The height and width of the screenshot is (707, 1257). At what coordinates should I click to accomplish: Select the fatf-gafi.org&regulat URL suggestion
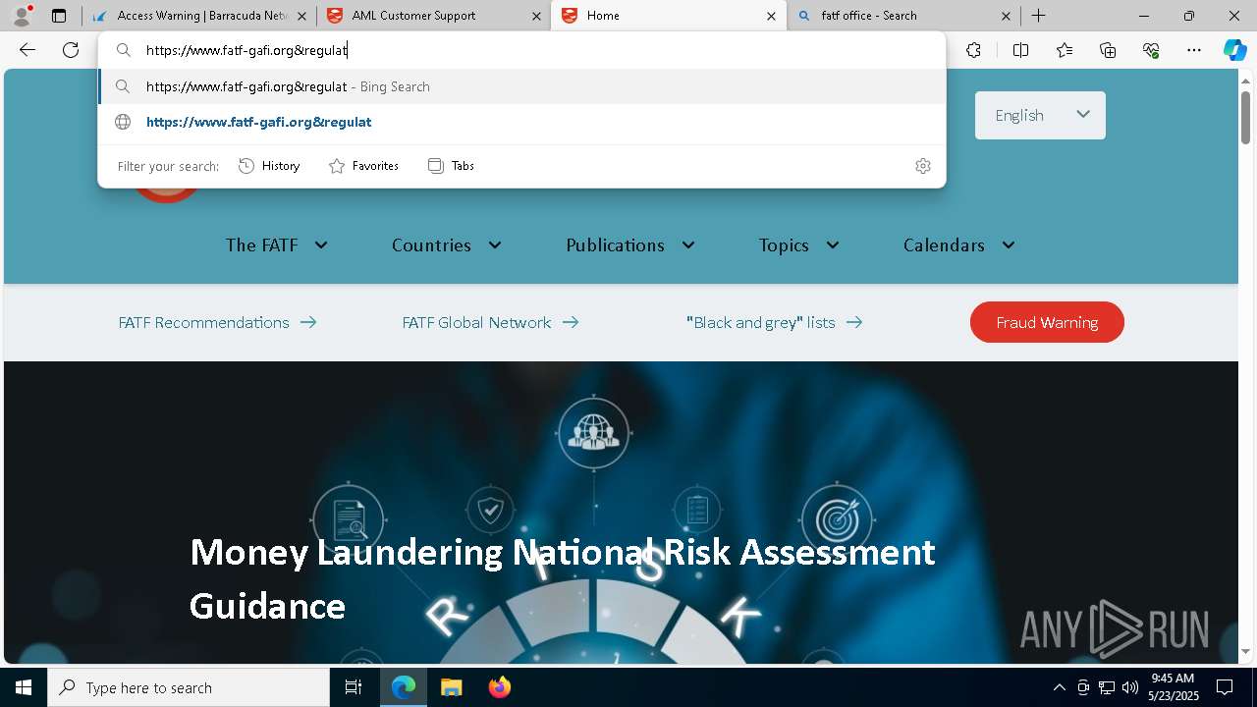521,122
